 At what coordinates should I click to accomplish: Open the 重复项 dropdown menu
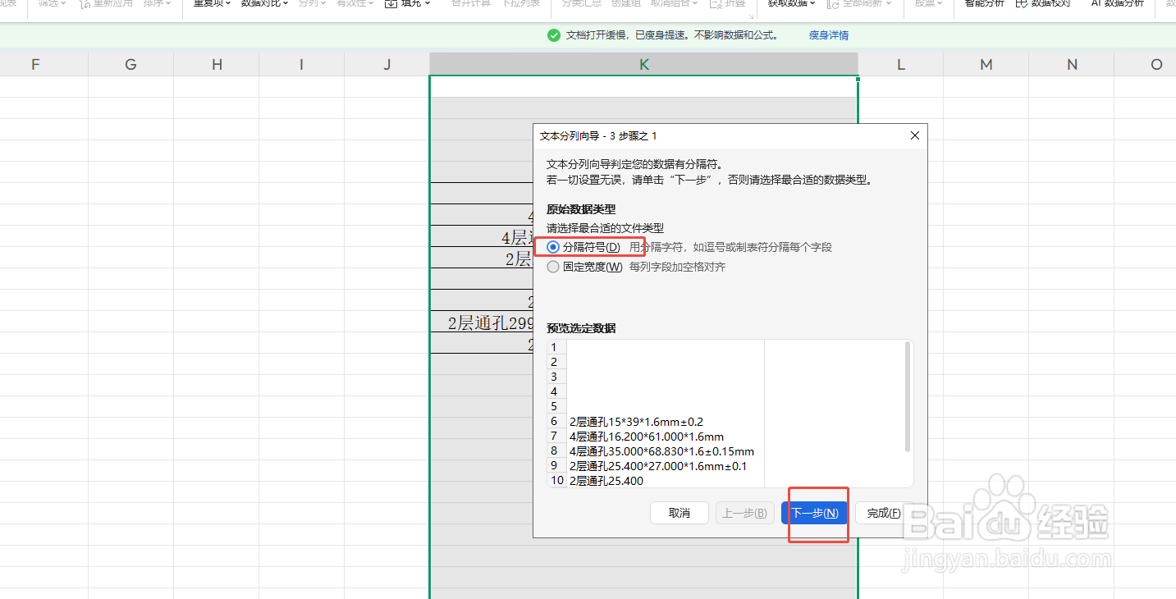(x=228, y=6)
